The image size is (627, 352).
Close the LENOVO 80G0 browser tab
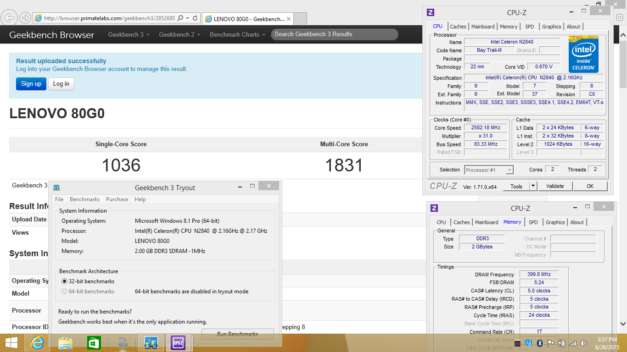(x=289, y=19)
